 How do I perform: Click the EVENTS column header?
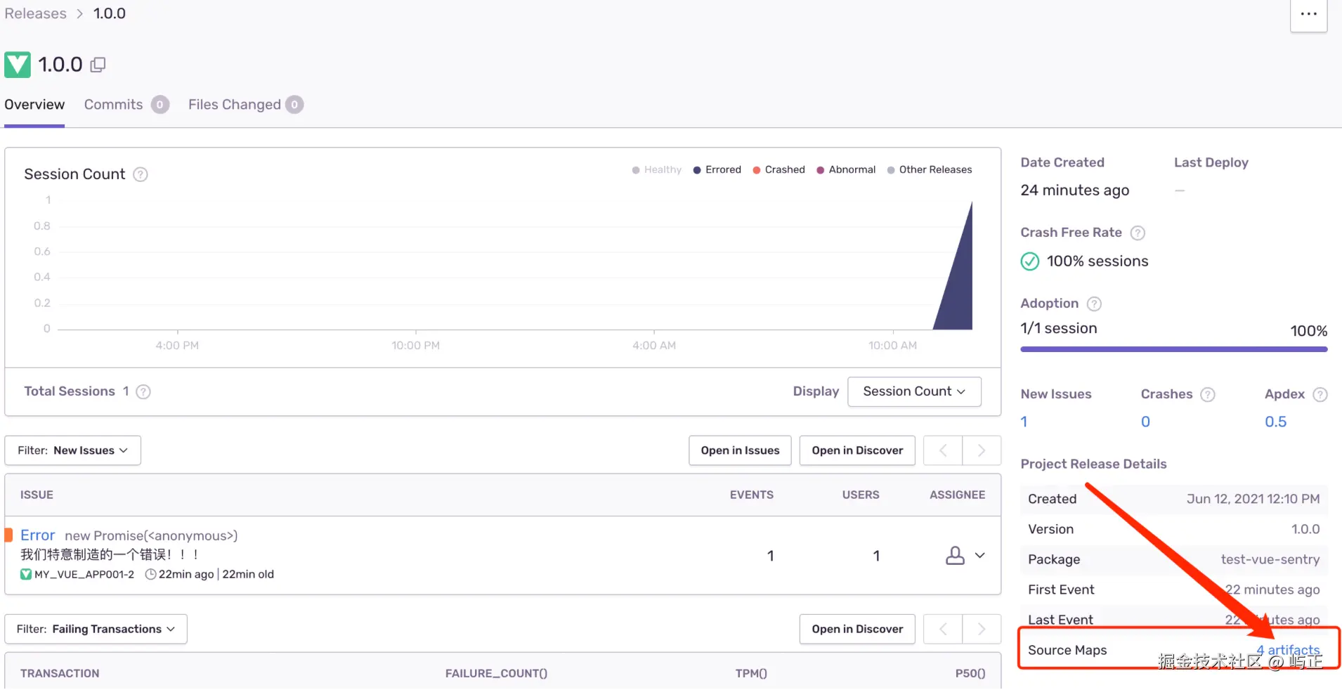751,495
